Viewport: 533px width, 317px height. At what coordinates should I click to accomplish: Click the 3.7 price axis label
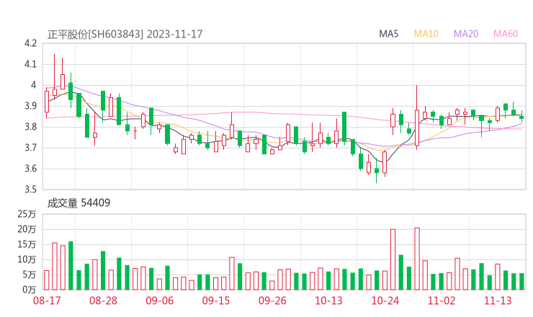pos(30,148)
